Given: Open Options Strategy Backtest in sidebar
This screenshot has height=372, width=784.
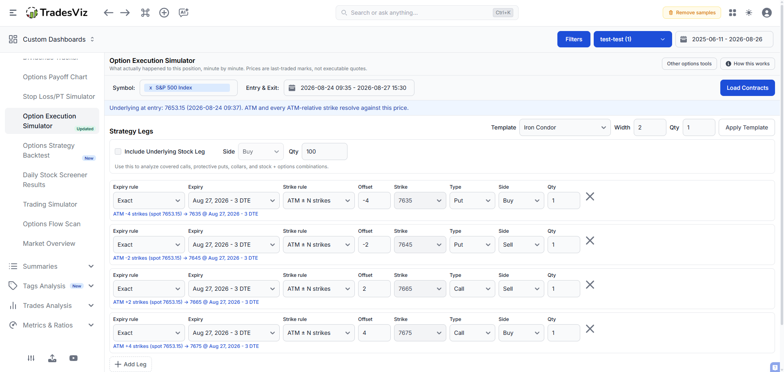Looking at the screenshot, I should pos(49,150).
